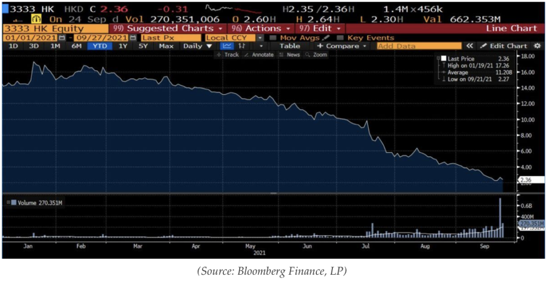Open Suggested Charts menu
The image size is (548, 286).
[168, 28]
